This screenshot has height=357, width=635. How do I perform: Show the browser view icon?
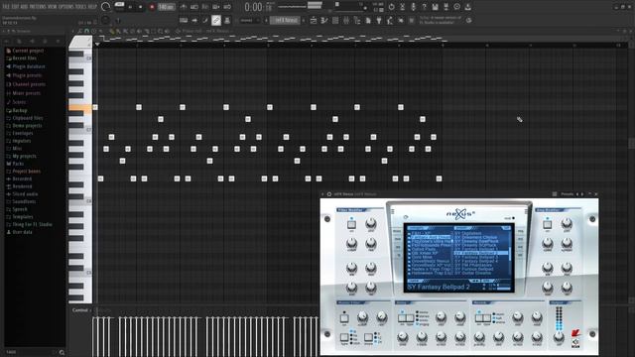[x=357, y=20]
